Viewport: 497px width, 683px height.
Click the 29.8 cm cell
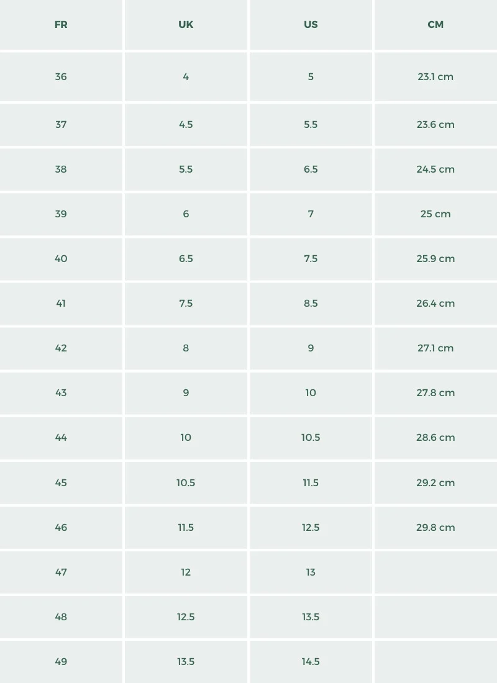pyautogui.click(x=435, y=527)
